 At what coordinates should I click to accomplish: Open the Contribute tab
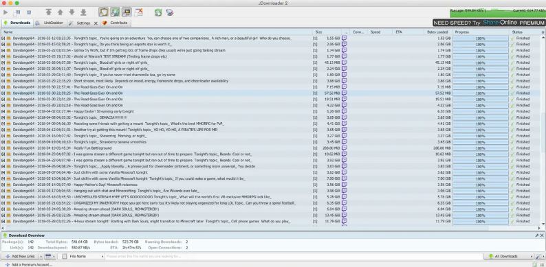116,23
